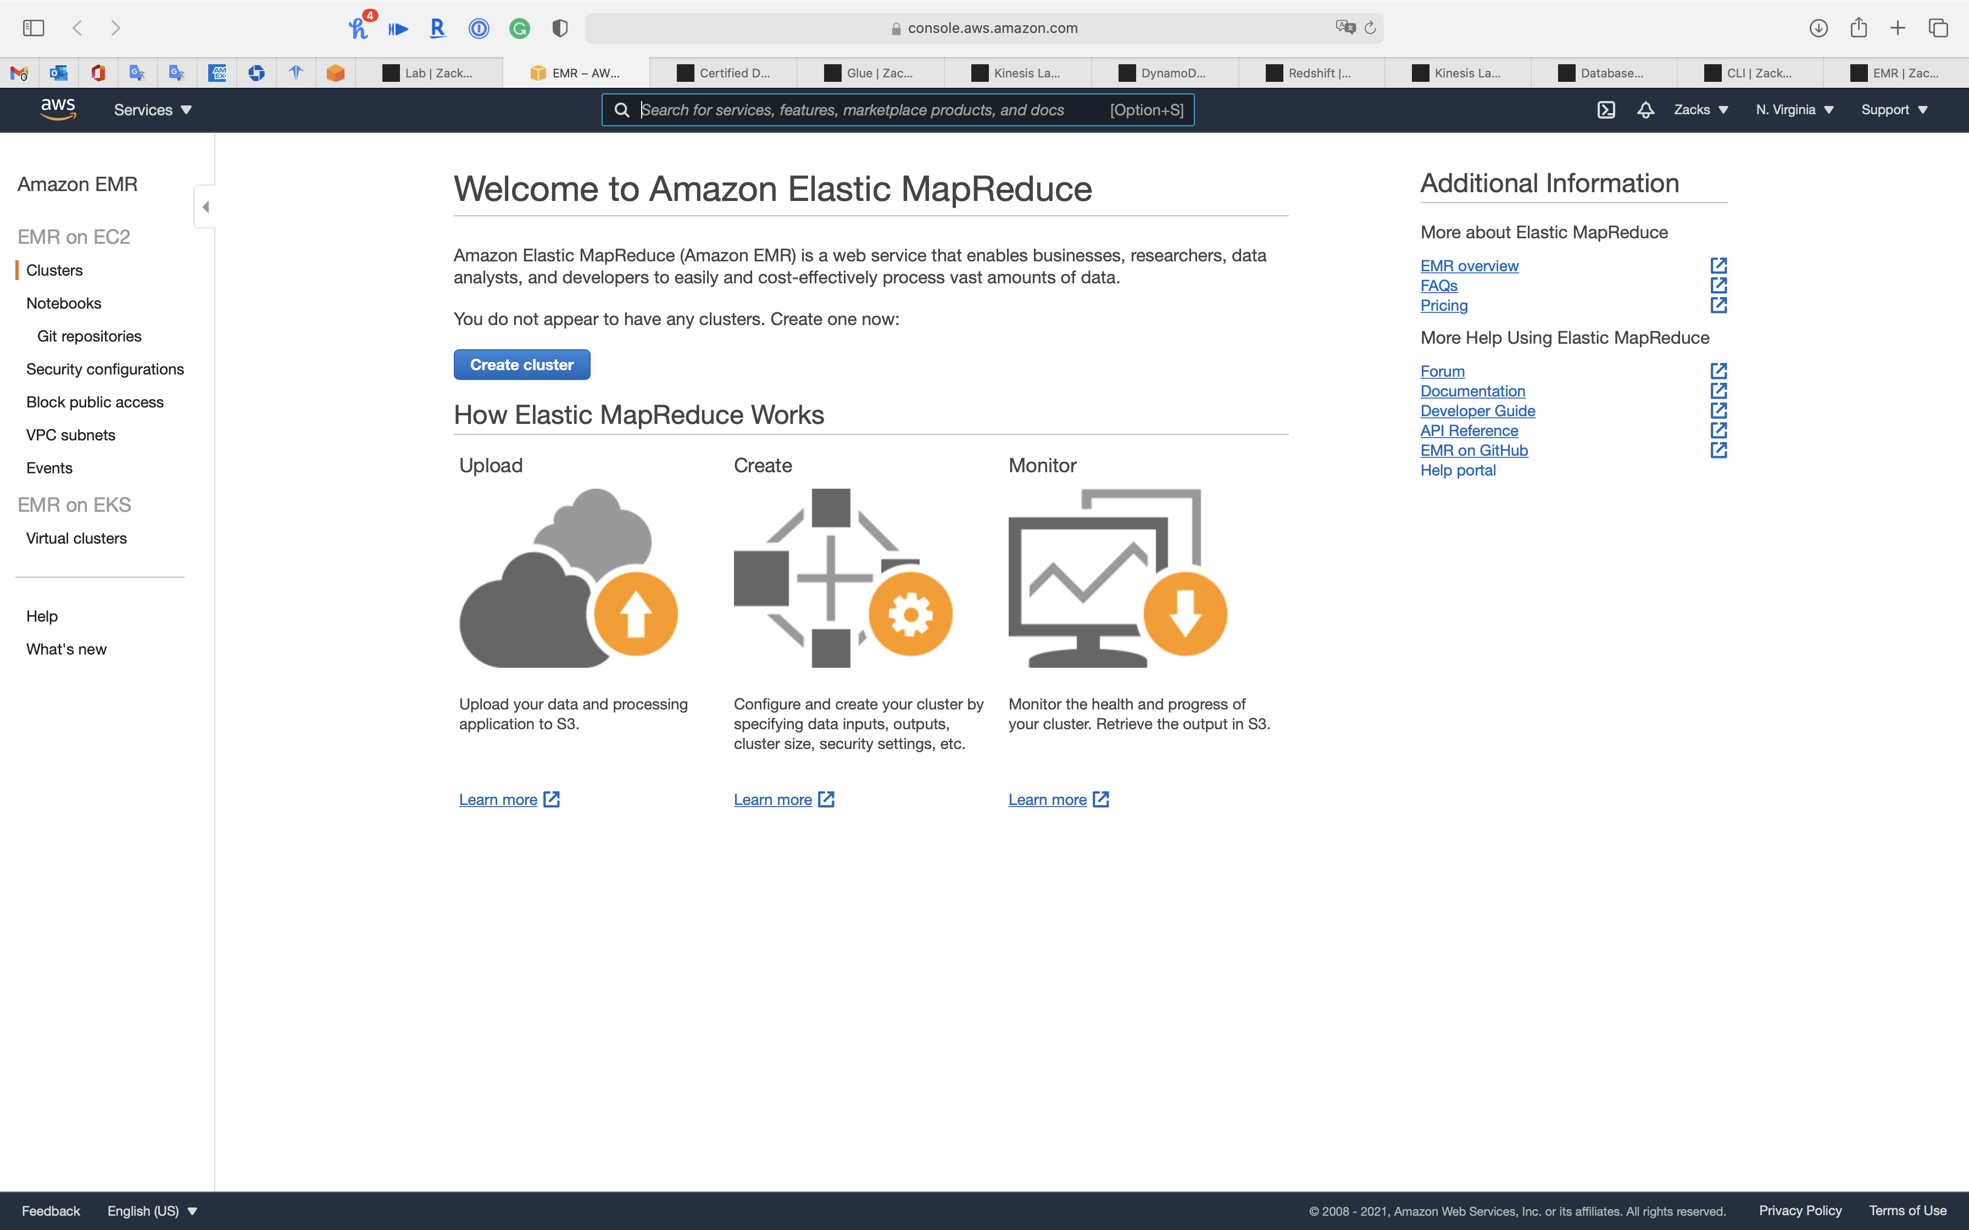
Task: Collapse the Amazon EMR side navigation
Action: [205, 206]
